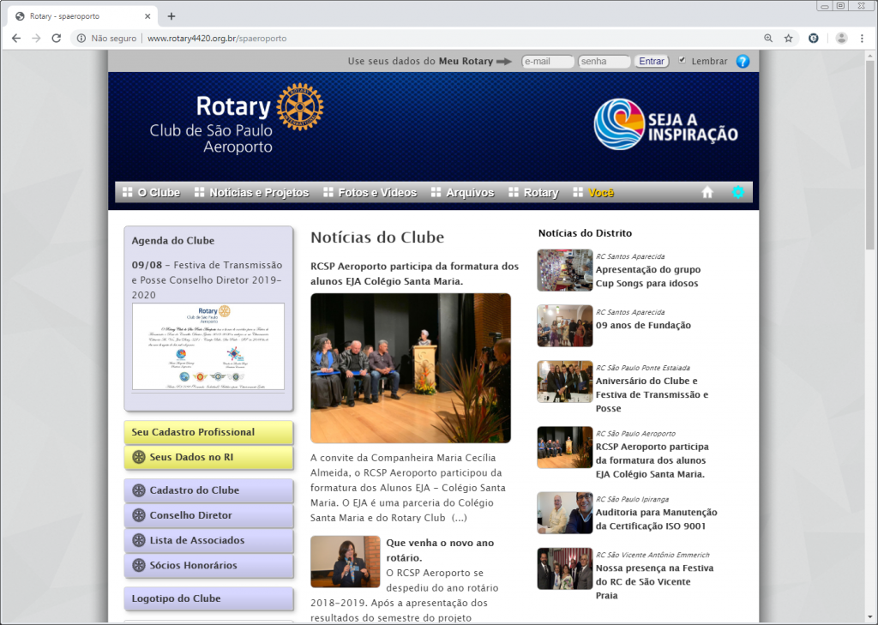
Task: Open a new browser tab
Action: pyautogui.click(x=171, y=16)
